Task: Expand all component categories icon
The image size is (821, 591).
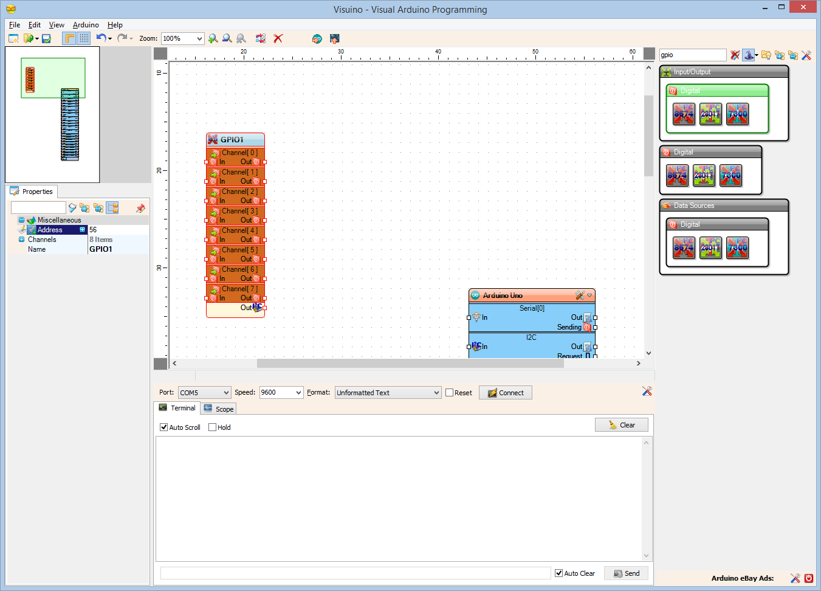Action: point(780,55)
